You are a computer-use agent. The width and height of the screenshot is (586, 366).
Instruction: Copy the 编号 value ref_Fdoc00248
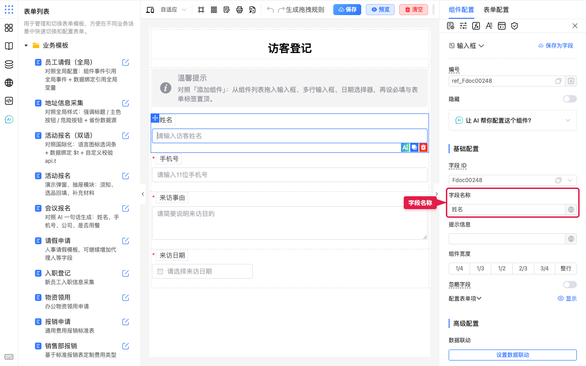click(x=559, y=81)
